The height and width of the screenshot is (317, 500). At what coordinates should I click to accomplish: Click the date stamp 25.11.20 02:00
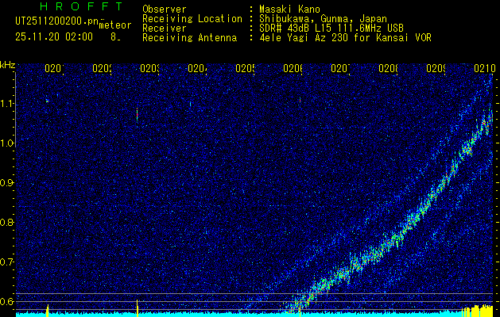point(54,37)
